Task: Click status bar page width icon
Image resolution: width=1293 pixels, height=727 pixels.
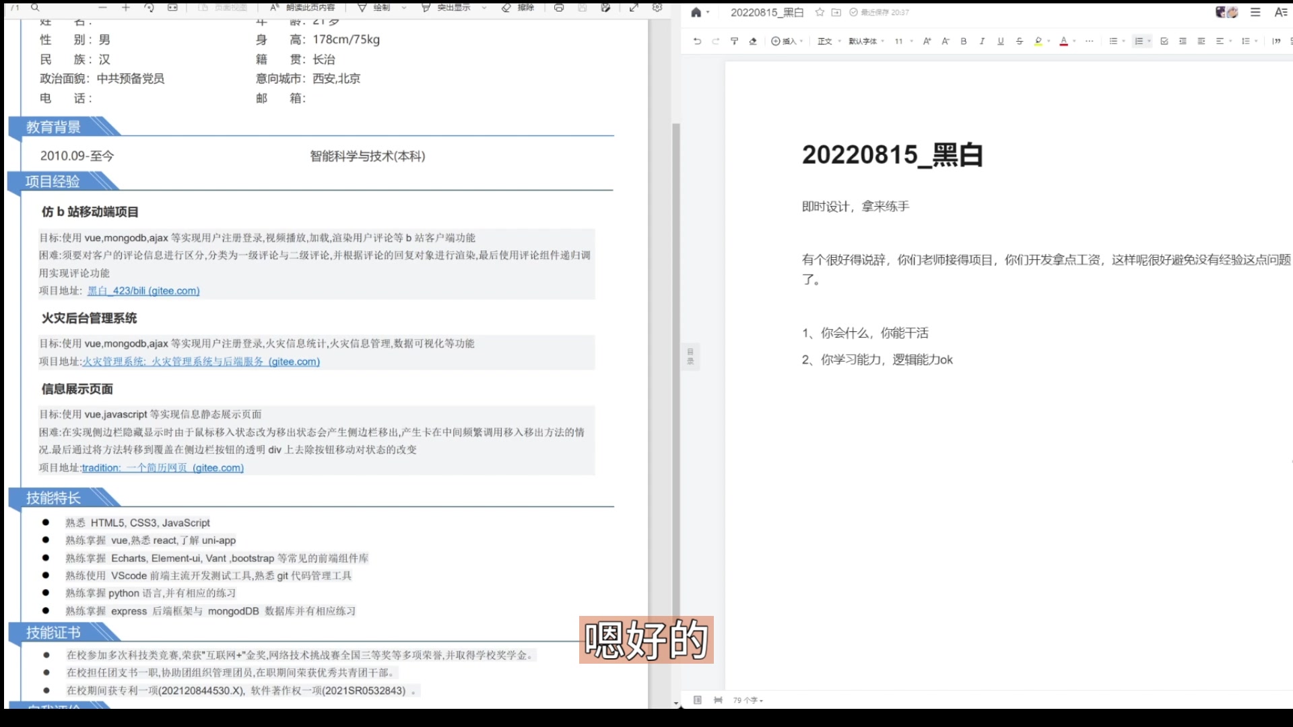Action: 719,700
